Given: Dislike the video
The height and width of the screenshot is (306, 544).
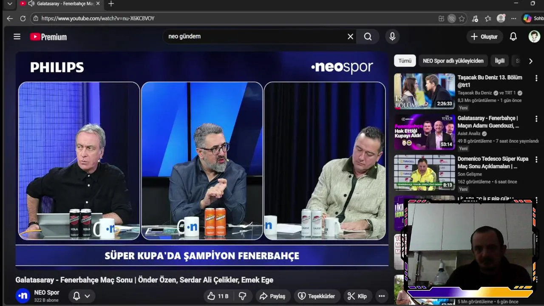Looking at the screenshot, I should (243, 296).
